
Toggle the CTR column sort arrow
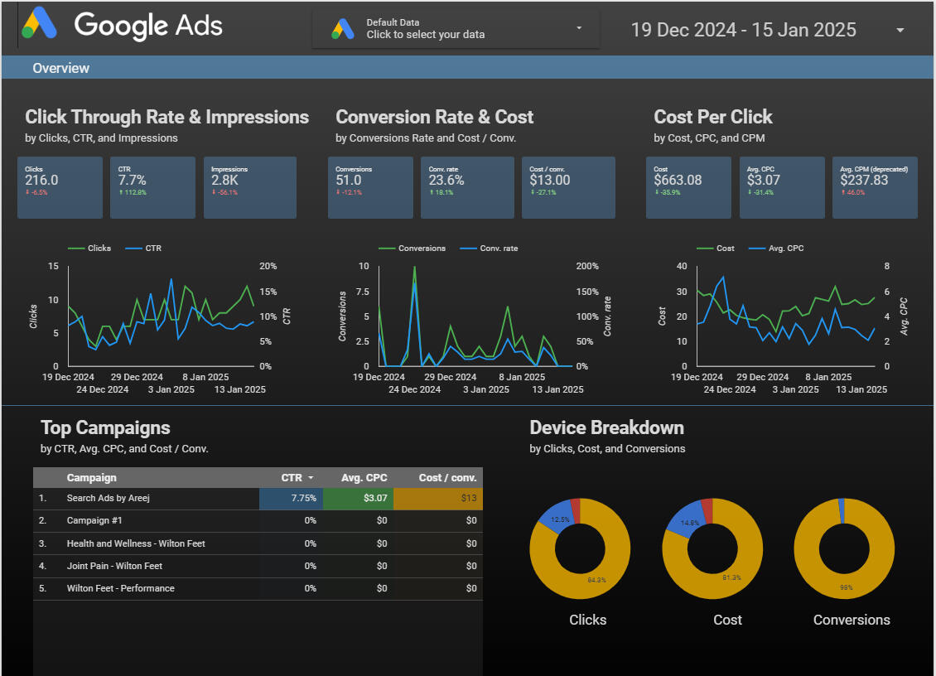pyautogui.click(x=311, y=478)
